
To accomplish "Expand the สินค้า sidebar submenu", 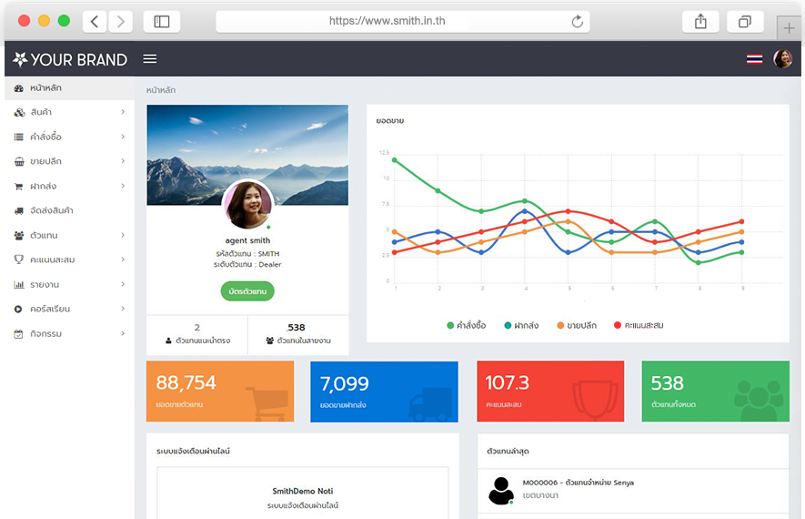I will point(68,112).
